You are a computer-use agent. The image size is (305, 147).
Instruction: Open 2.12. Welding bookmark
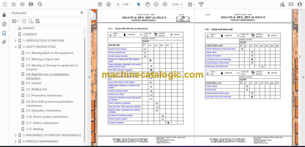[35, 129]
